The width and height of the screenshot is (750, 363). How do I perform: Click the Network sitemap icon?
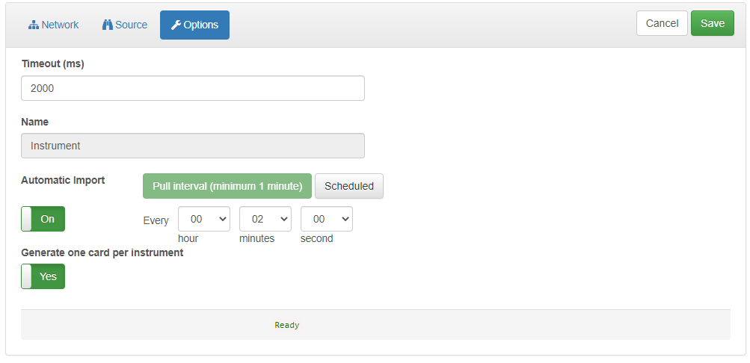34,25
